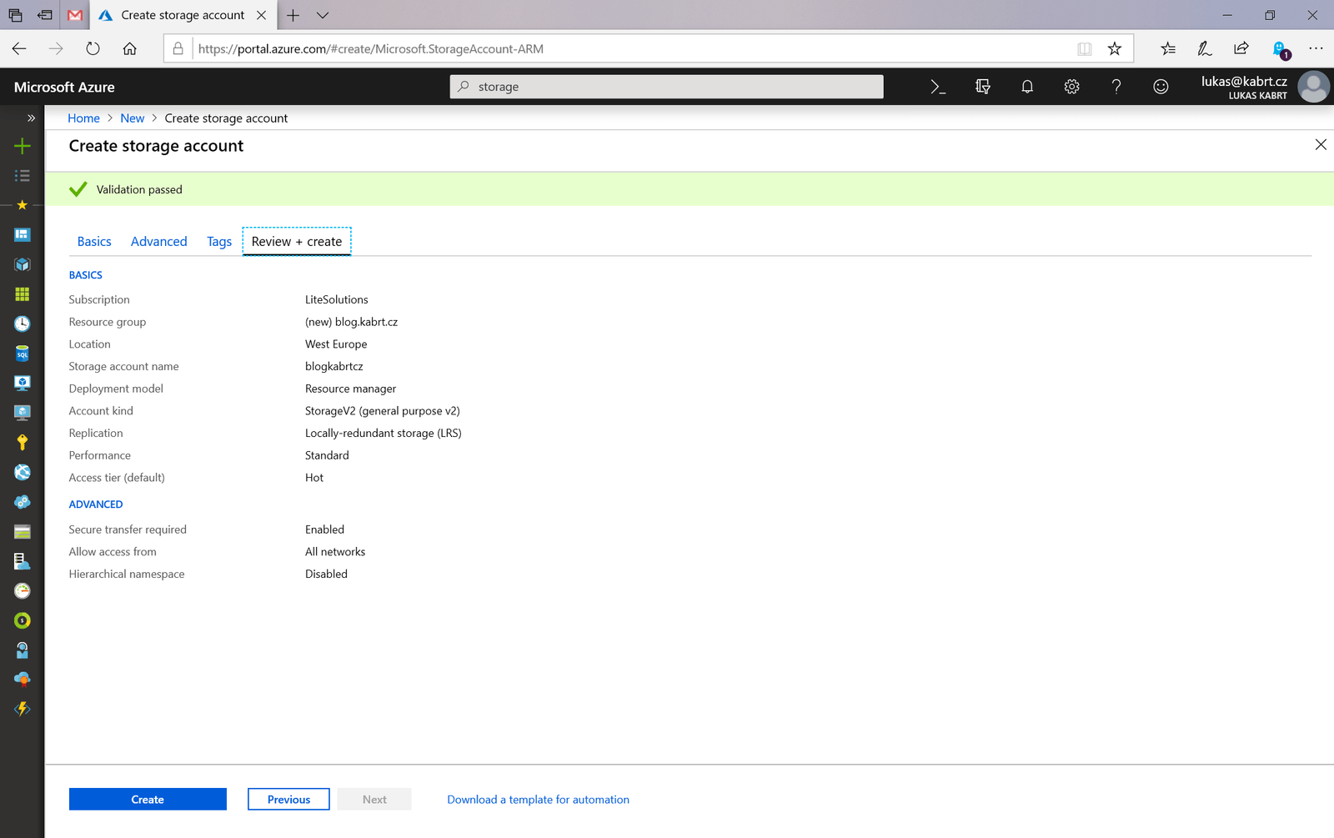This screenshot has height=838, width=1334.
Task: Open the browser extension icon with badge
Action: (1281, 50)
